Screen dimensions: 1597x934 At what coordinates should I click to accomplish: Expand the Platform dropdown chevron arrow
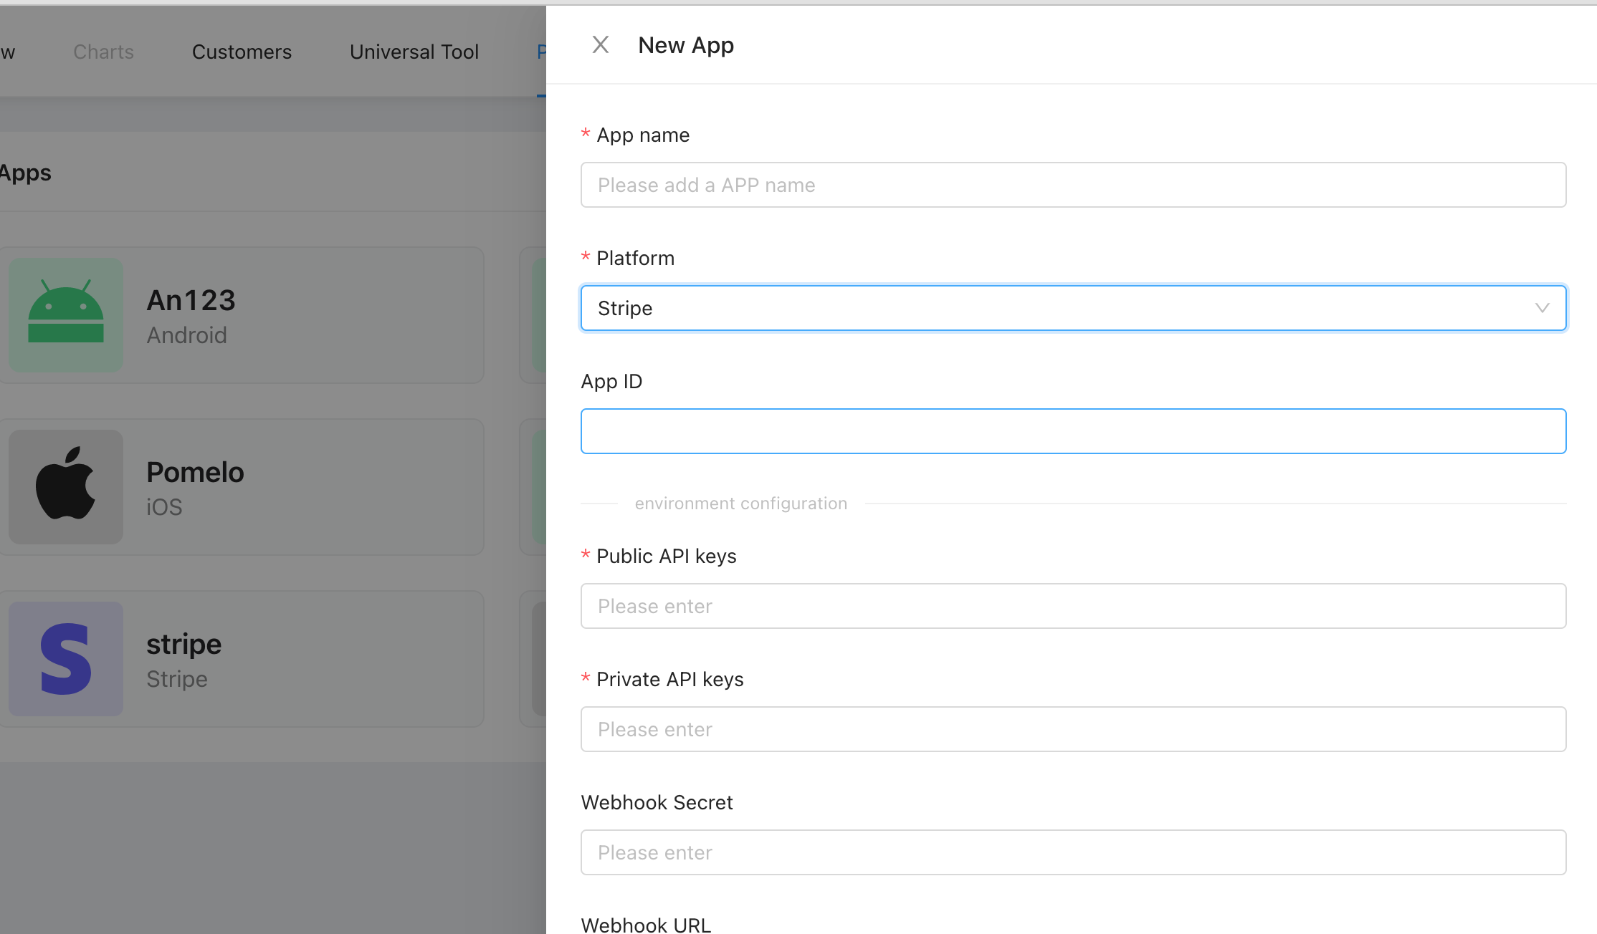[1542, 308]
